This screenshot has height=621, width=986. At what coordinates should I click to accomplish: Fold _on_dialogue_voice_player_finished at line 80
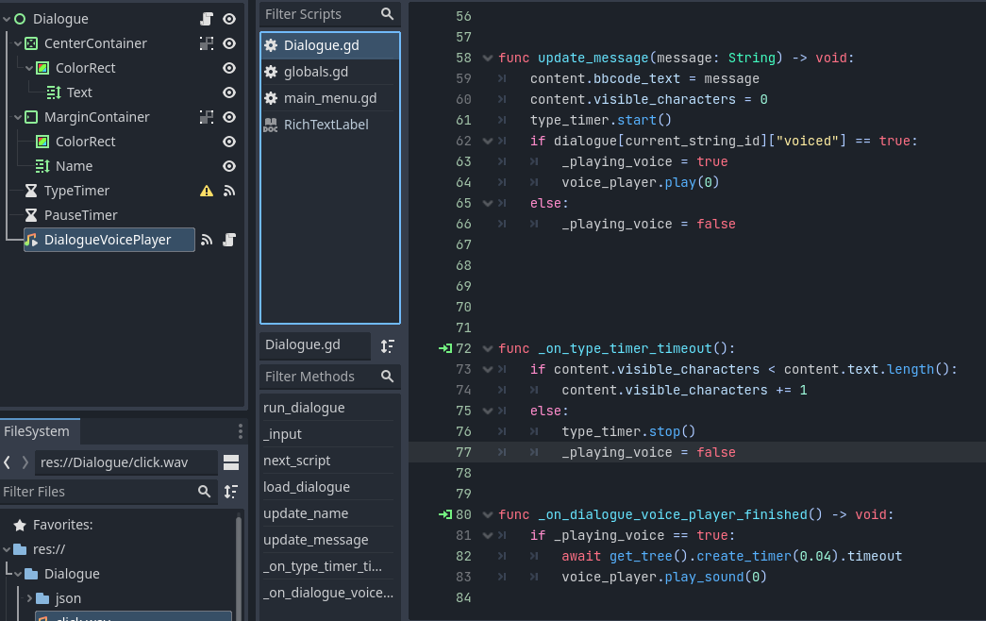[x=488, y=514]
